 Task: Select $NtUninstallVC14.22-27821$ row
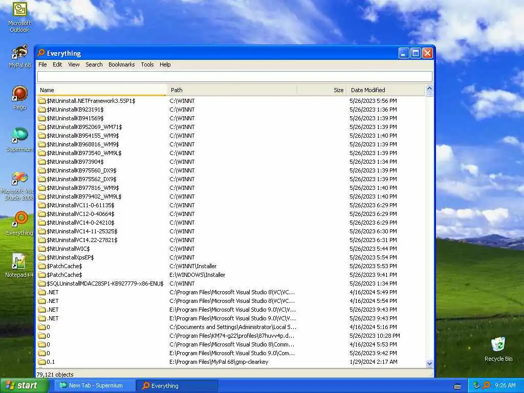coord(231,240)
